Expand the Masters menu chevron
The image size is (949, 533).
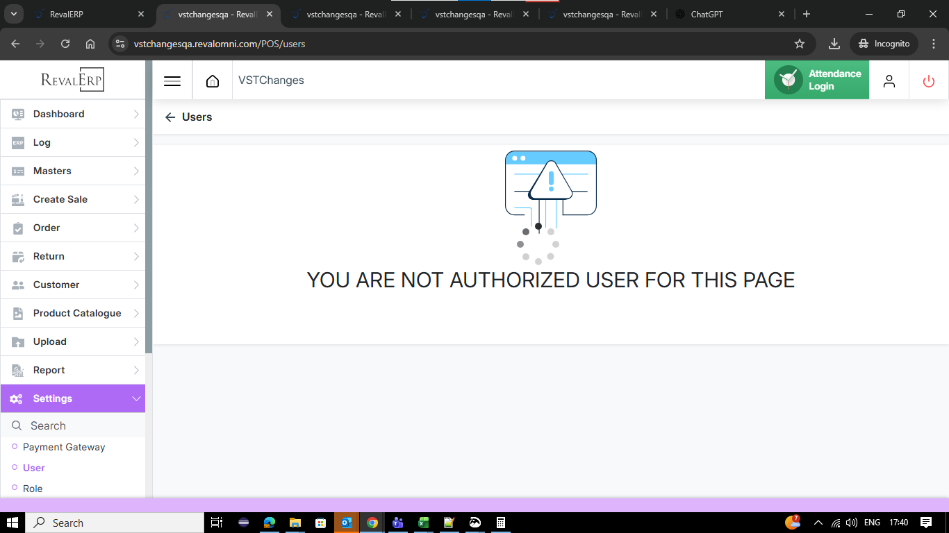[136, 171]
